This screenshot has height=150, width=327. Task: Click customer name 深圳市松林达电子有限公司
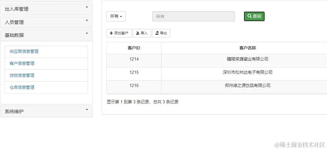click(248, 72)
